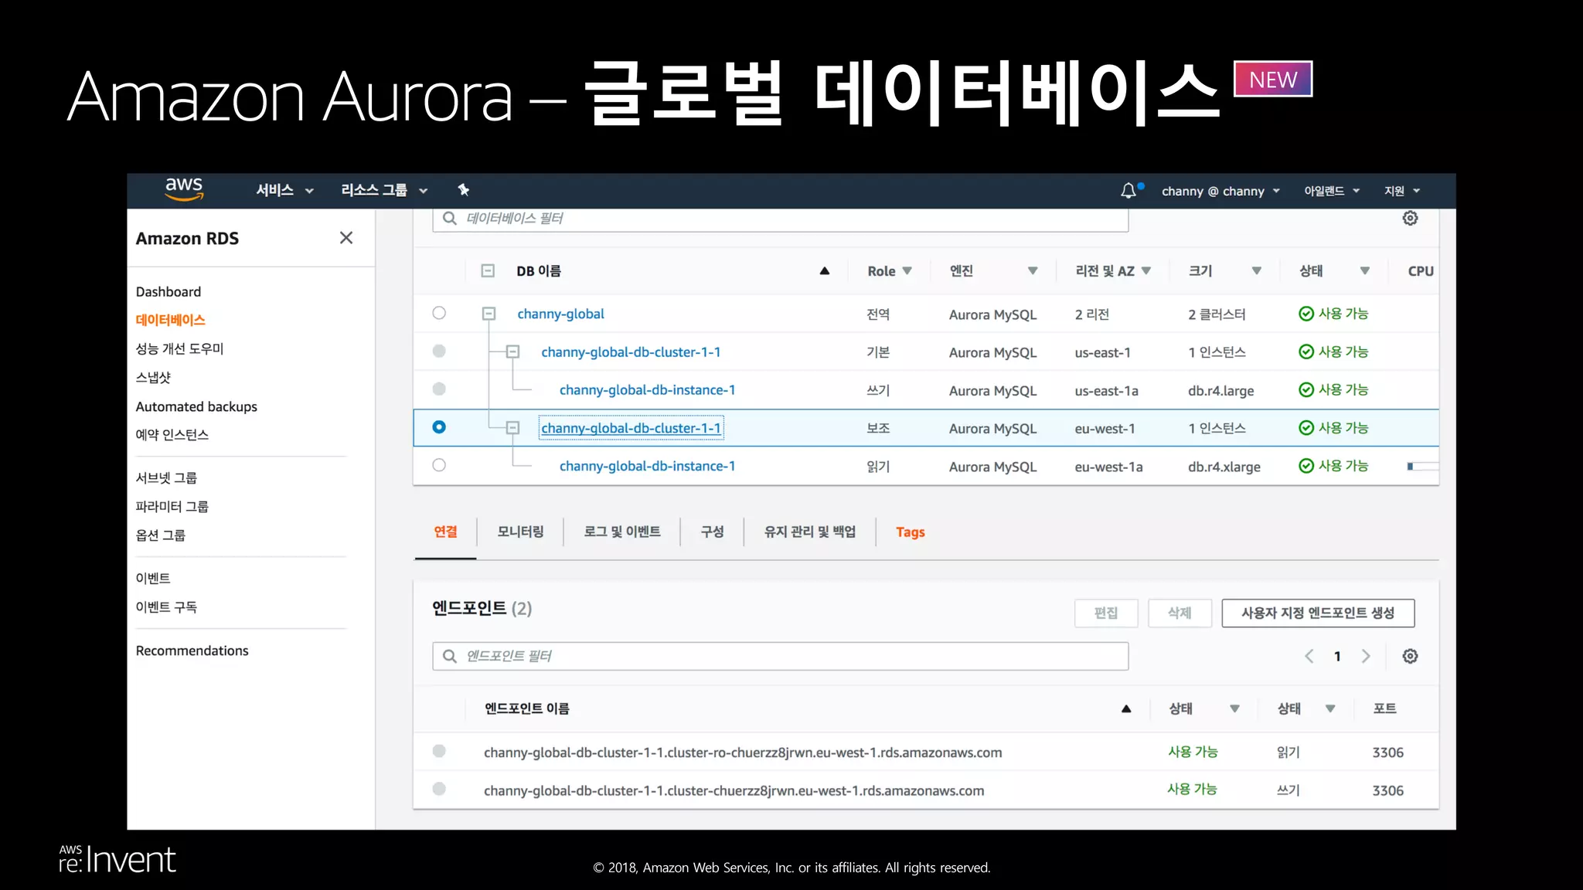Open 리전 및 AZ column filter arrow
The height and width of the screenshot is (890, 1583).
click(1146, 271)
